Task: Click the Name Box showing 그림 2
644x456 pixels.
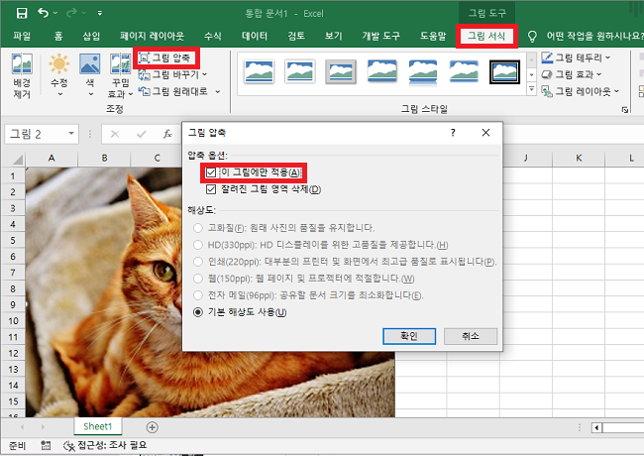Action: (x=36, y=134)
